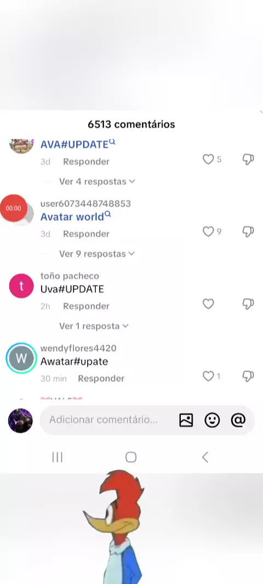
Task: Like toño pacheco's Uva#UPDATE comment
Action: [208, 304]
